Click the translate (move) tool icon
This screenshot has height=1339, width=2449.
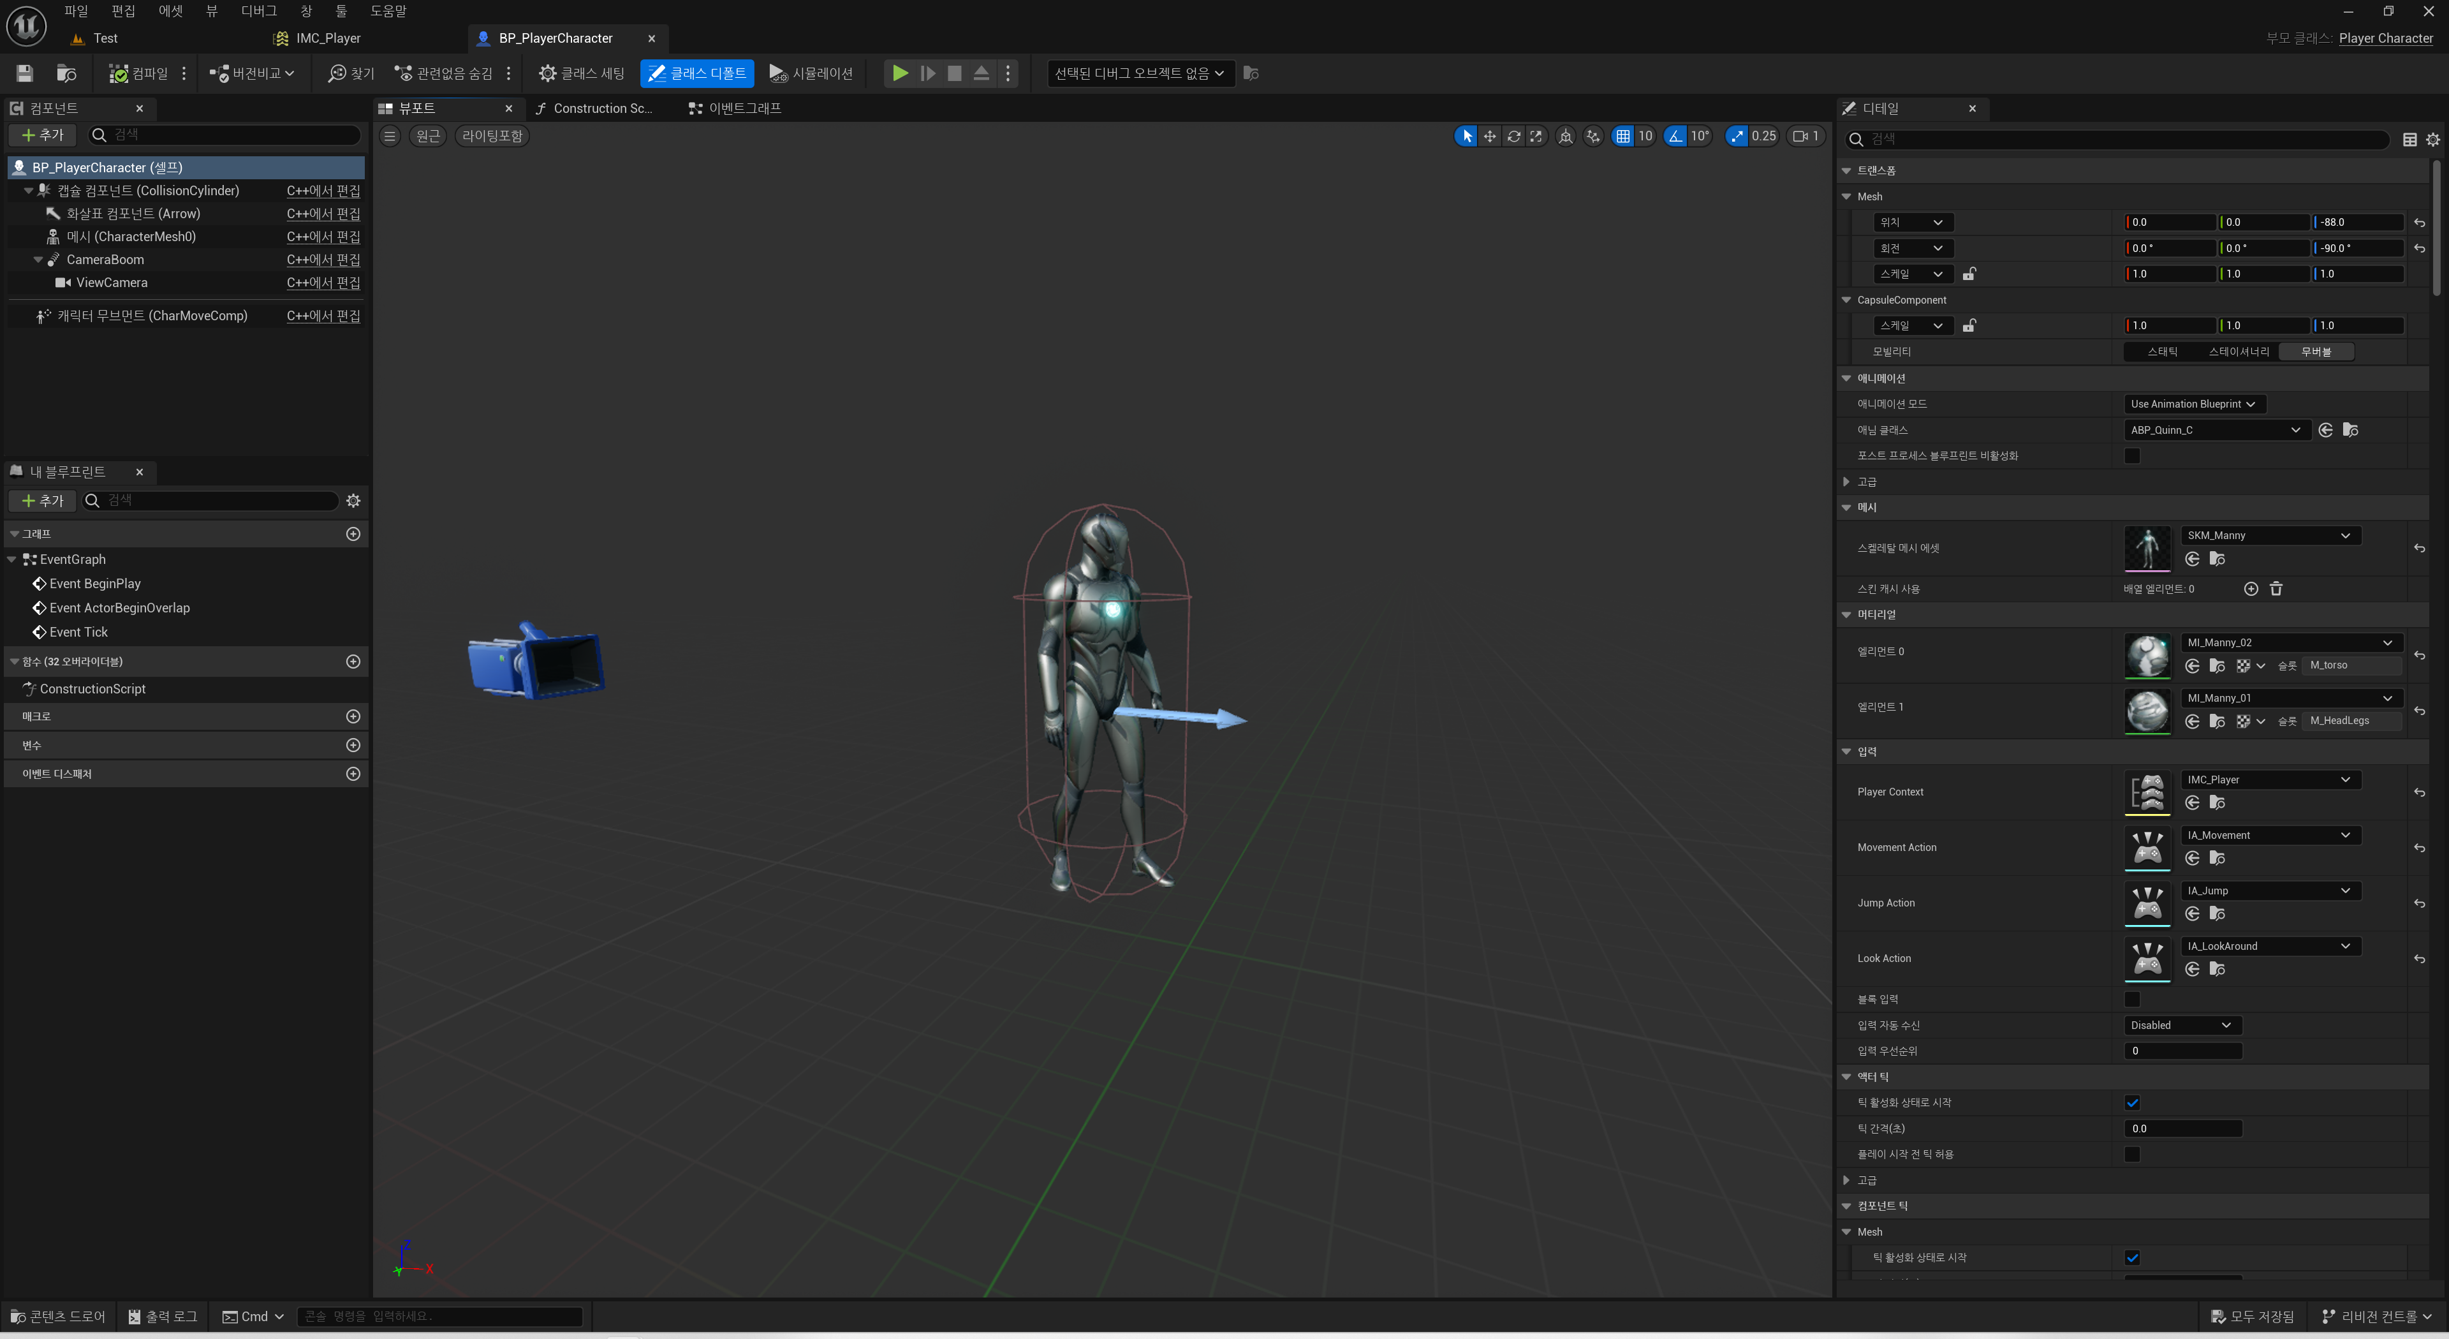point(1490,136)
